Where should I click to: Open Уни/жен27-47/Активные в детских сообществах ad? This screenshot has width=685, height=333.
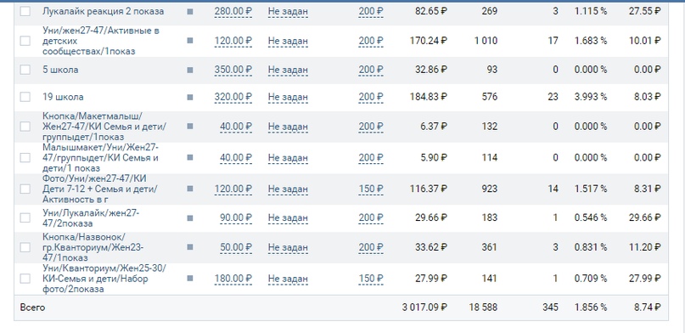pyautogui.click(x=101, y=41)
